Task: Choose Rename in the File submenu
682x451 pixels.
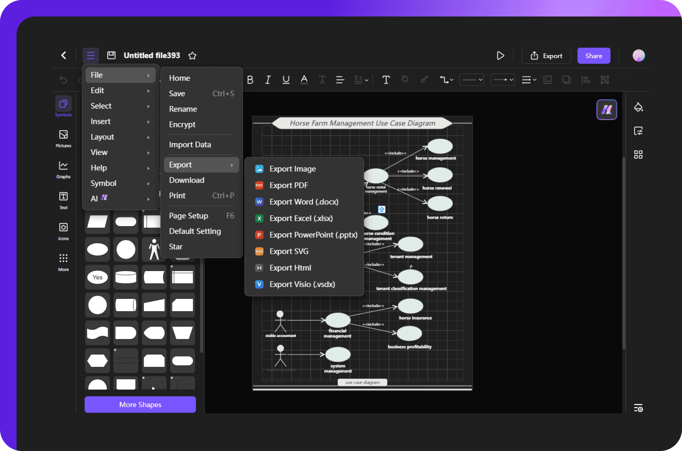Action: click(201, 109)
